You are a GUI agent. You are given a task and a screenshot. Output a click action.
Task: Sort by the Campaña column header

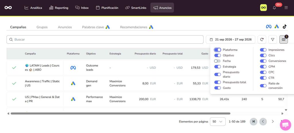(30, 54)
